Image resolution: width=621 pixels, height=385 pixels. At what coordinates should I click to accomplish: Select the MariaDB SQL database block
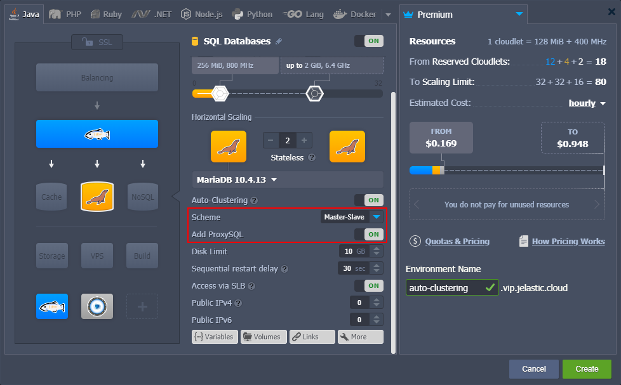[97, 197]
